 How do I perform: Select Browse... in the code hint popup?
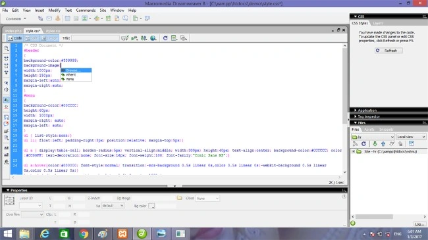[76, 70]
